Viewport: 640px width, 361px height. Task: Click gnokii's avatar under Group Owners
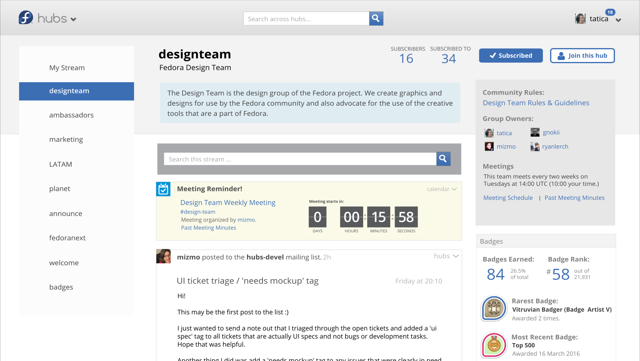click(x=535, y=132)
